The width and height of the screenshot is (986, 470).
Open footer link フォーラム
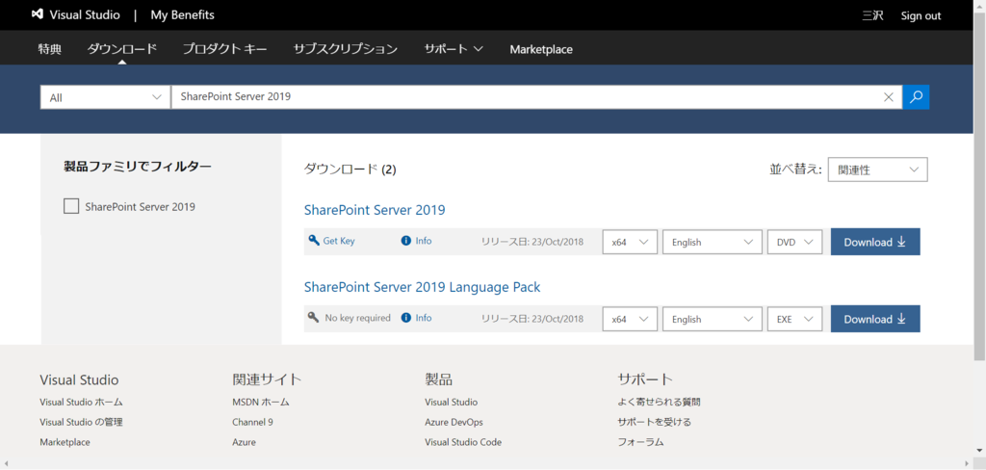coord(640,442)
